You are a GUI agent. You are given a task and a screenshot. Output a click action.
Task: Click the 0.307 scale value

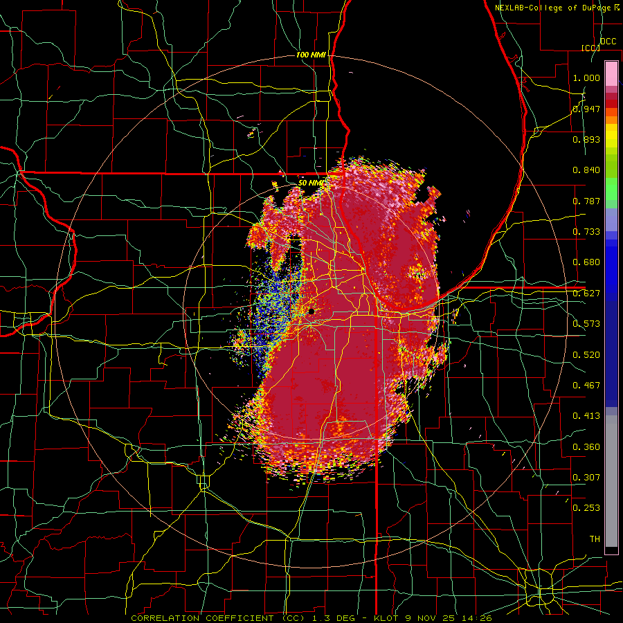(x=586, y=478)
